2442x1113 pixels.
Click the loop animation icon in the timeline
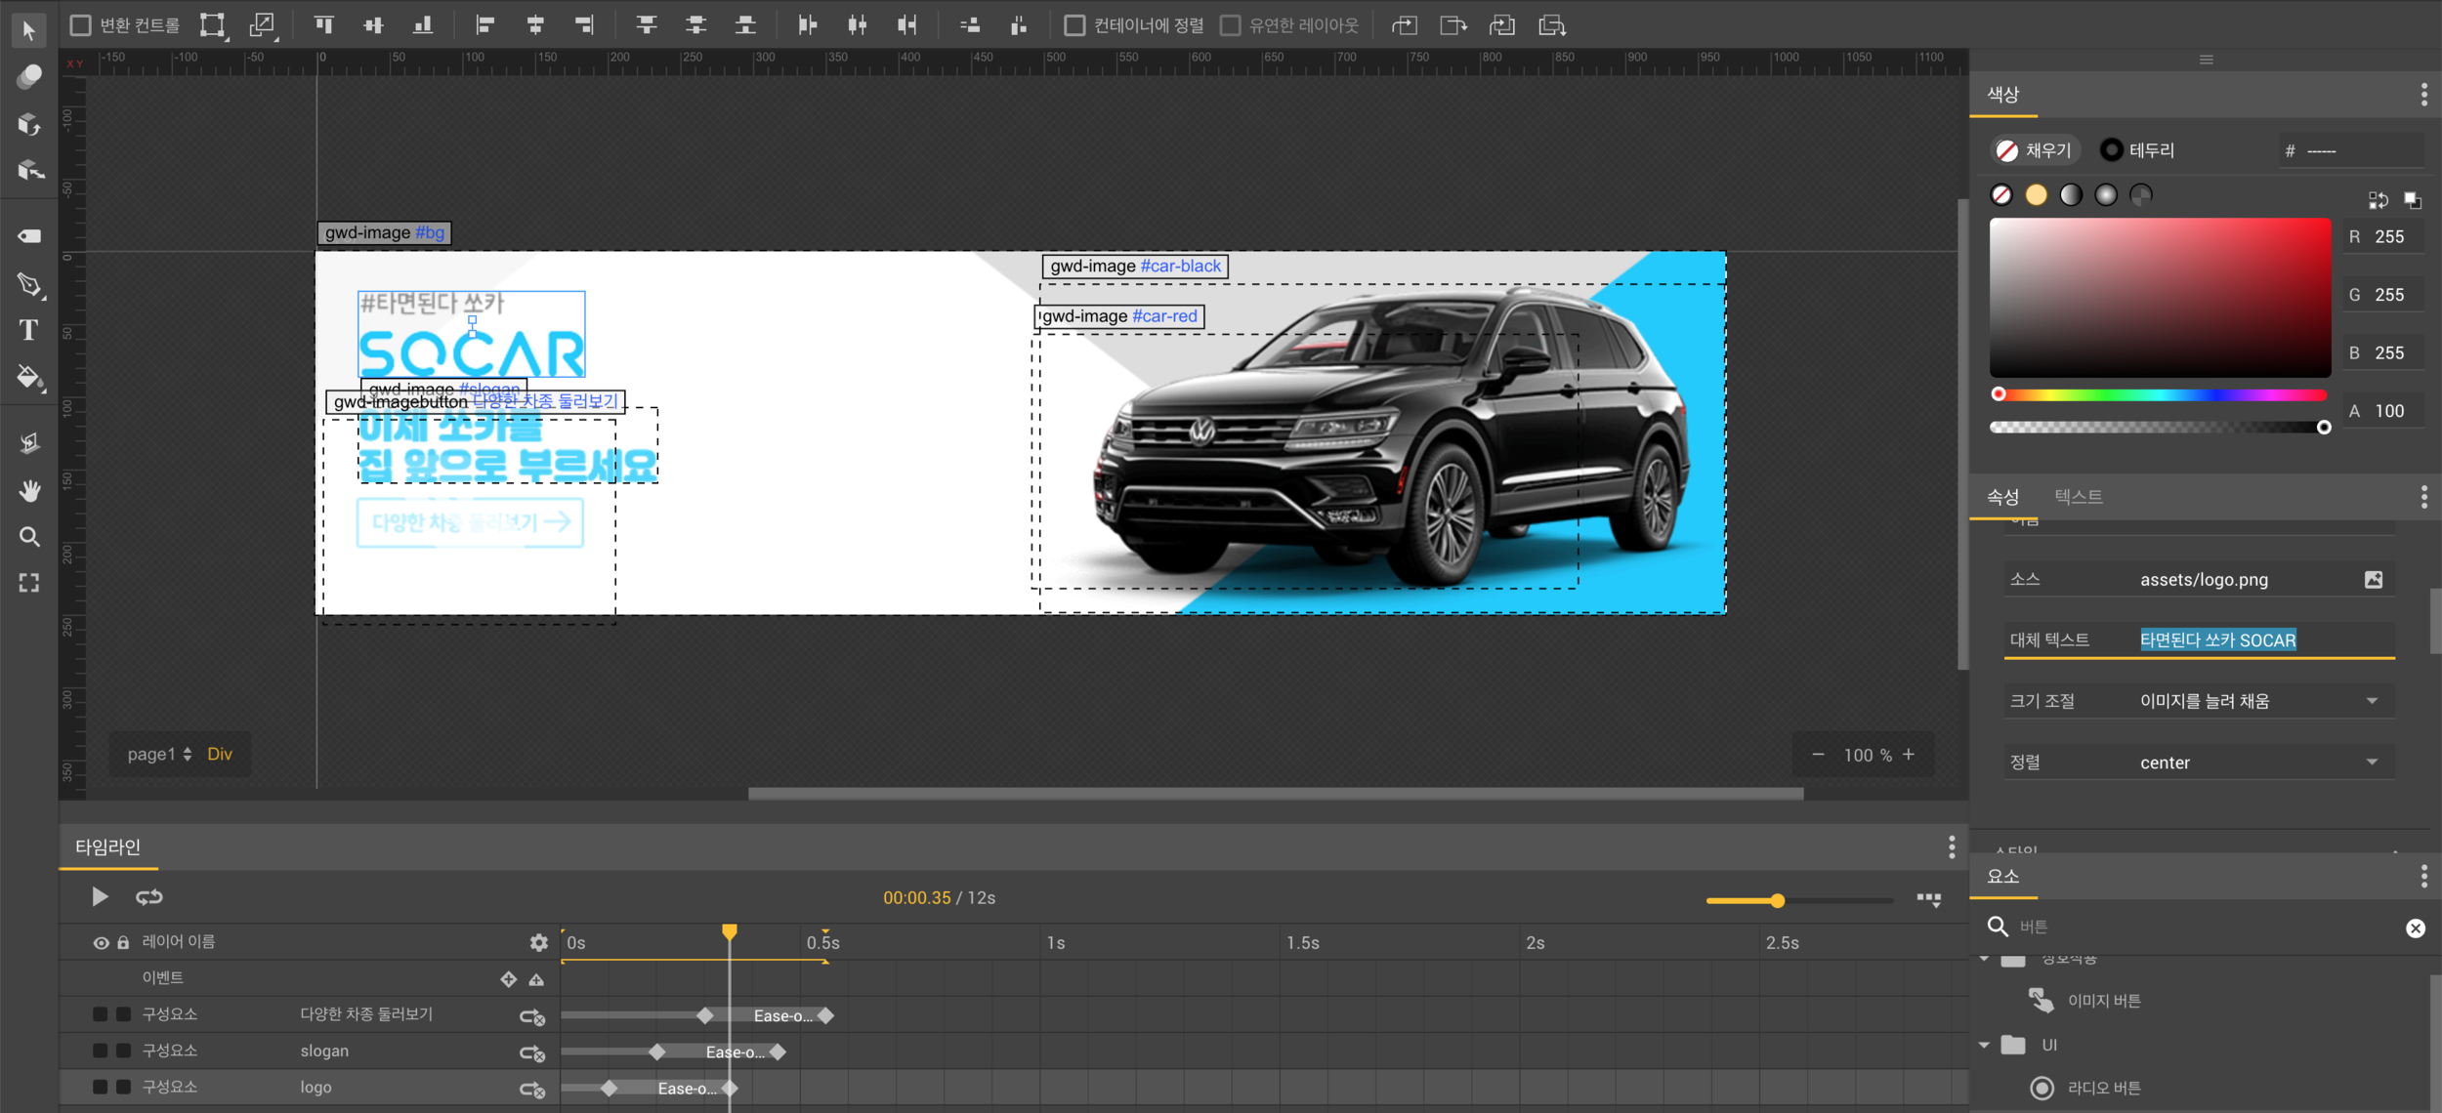click(149, 896)
